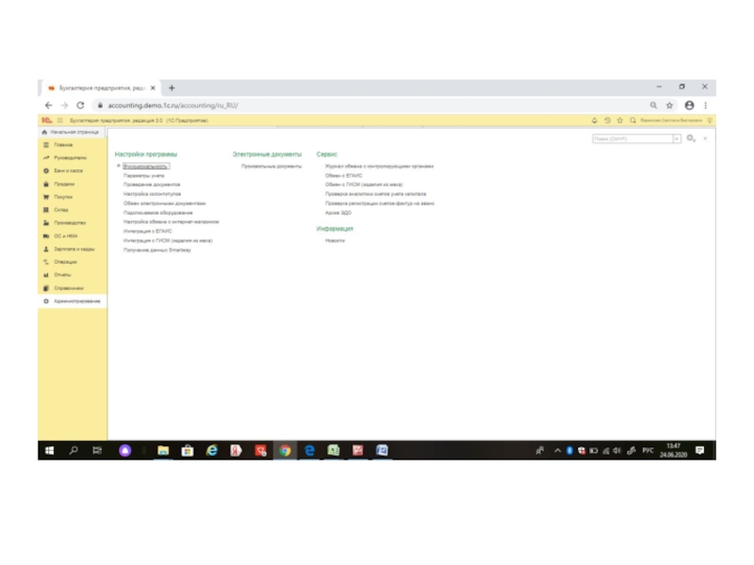Select Зарплата и кадры in the sidebar

[74, 249]
